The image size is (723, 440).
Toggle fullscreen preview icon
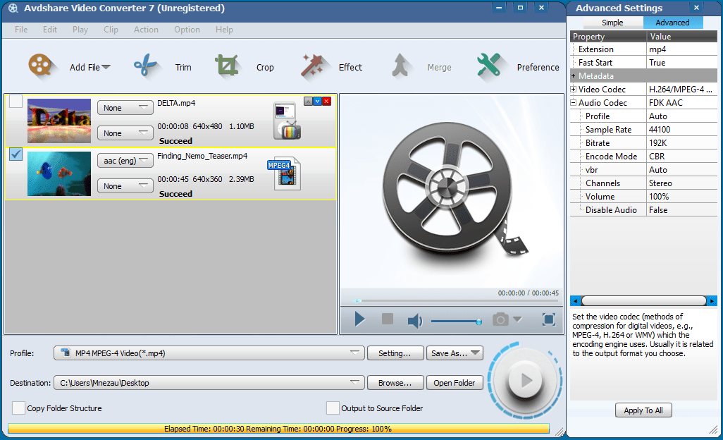pyautogui.click(x=549, y=319)
